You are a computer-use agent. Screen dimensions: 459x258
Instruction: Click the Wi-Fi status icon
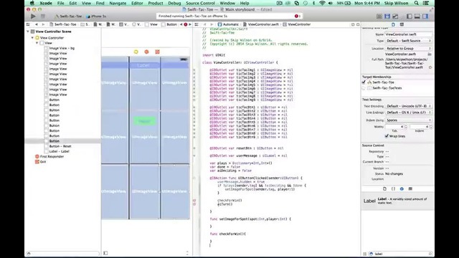(322, 3)
